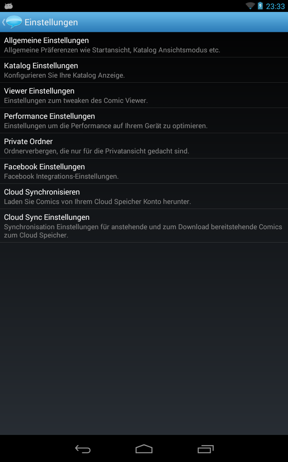Image resolution: width=288 pixels, height=462 pixels.
Task: Open the recent apps overview button
Action: [206, 449]
